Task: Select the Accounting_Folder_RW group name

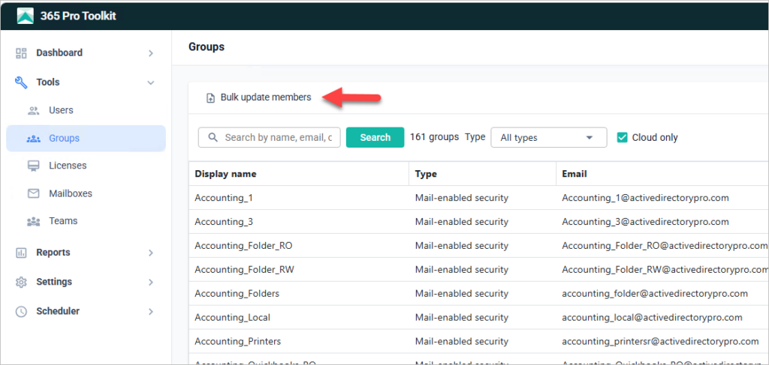Action: 245,270
